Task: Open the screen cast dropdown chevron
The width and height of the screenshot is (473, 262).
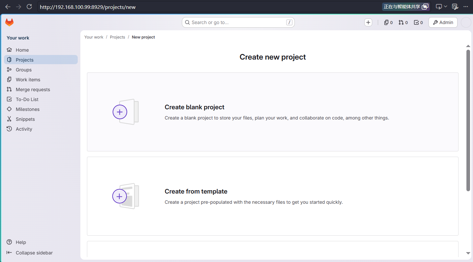Action: coord(446,7)
